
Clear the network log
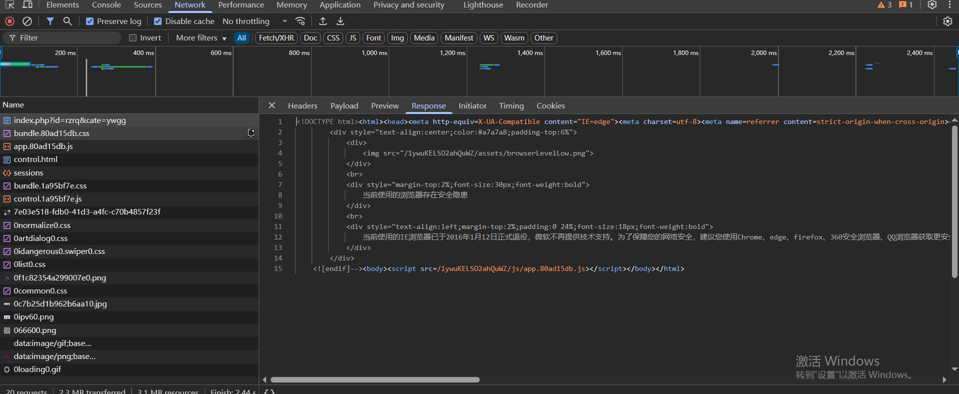click(28, 21)
